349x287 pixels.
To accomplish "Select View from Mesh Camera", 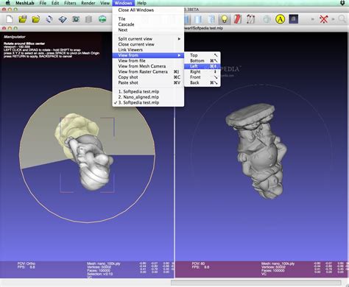I will pos(148,66).
